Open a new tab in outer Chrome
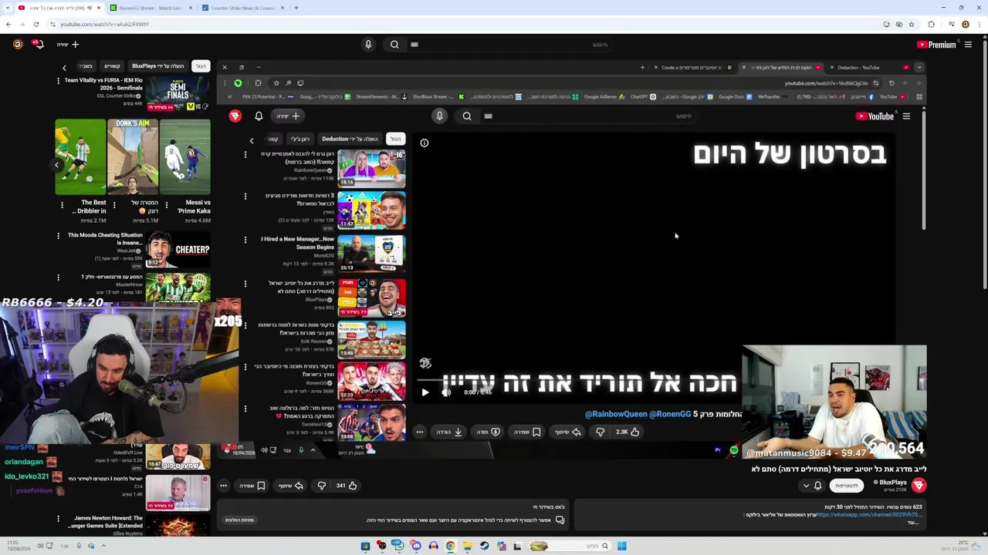The image size is (988, 555). click(296, 8)
